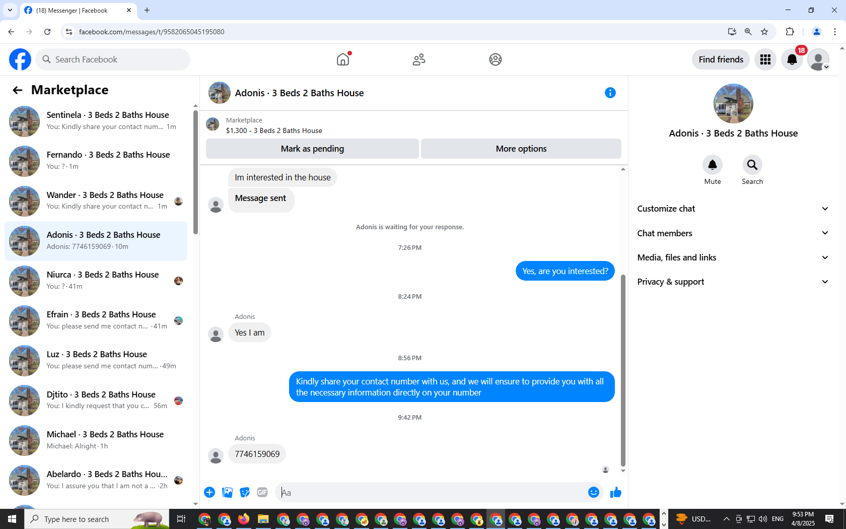Bookmark this page with the star icon
846x529 pixels.
764,32
